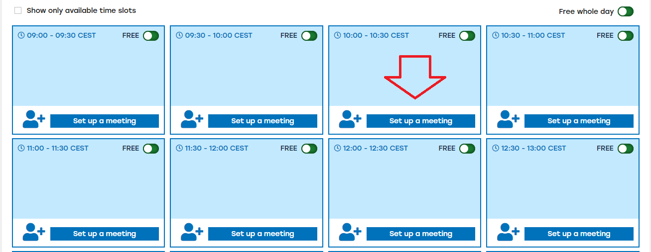
Task: Set up a meeting at 12:00 - 12:30
Action: [x=421, y=234]
